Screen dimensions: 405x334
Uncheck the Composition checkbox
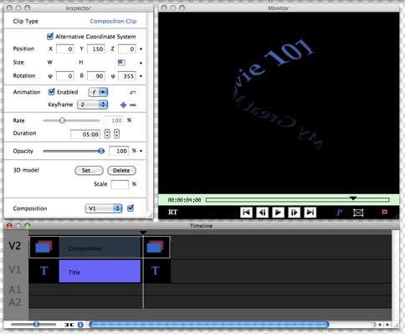[x=131, y=208]
